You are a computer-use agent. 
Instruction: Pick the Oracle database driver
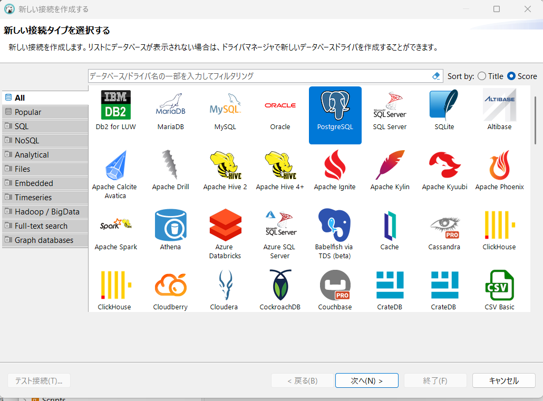pos(280,105)
